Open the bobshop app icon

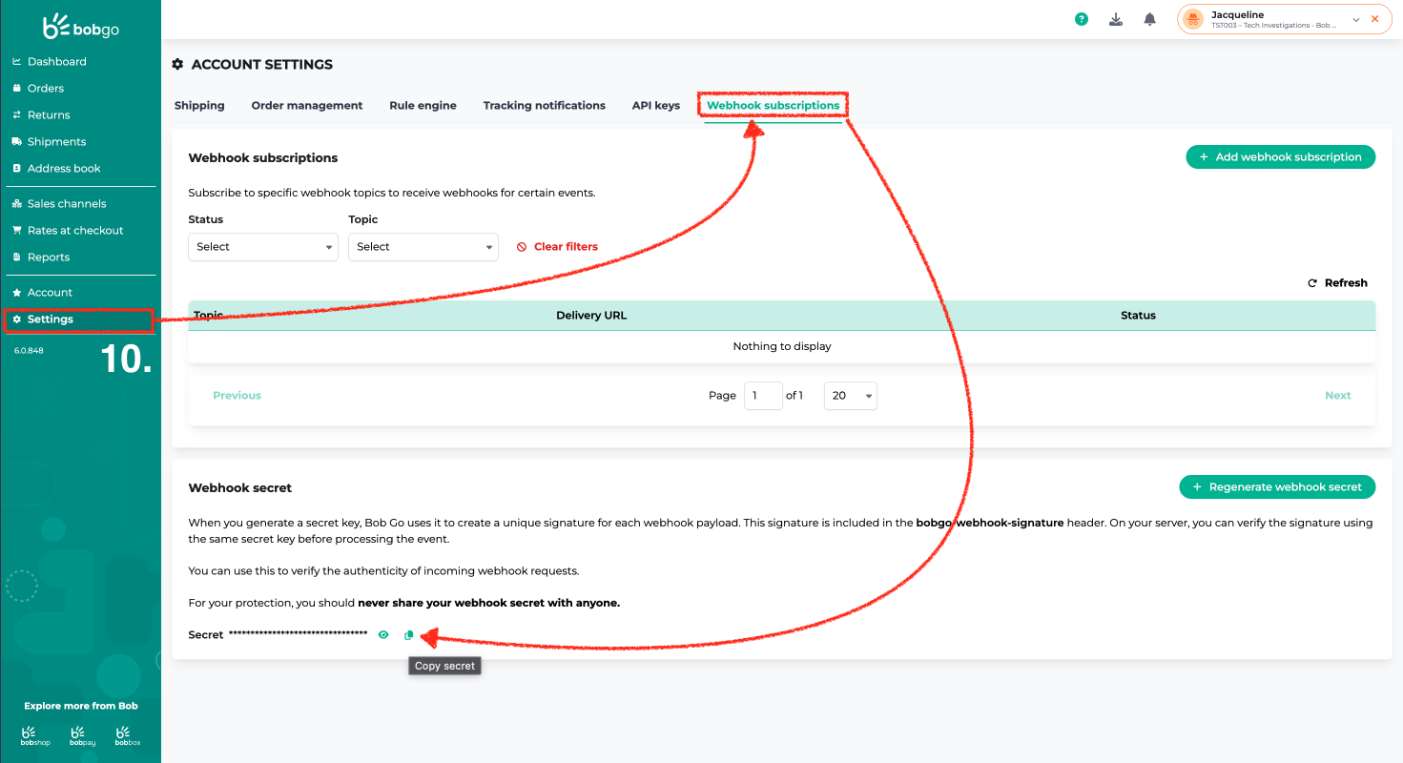(35, 735)
